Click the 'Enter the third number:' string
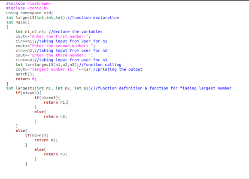 coord(60,55)
